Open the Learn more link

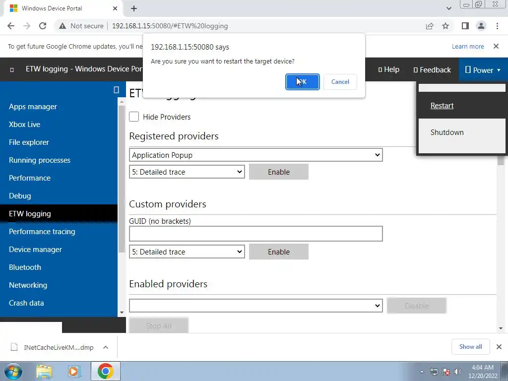coord(468,46)
